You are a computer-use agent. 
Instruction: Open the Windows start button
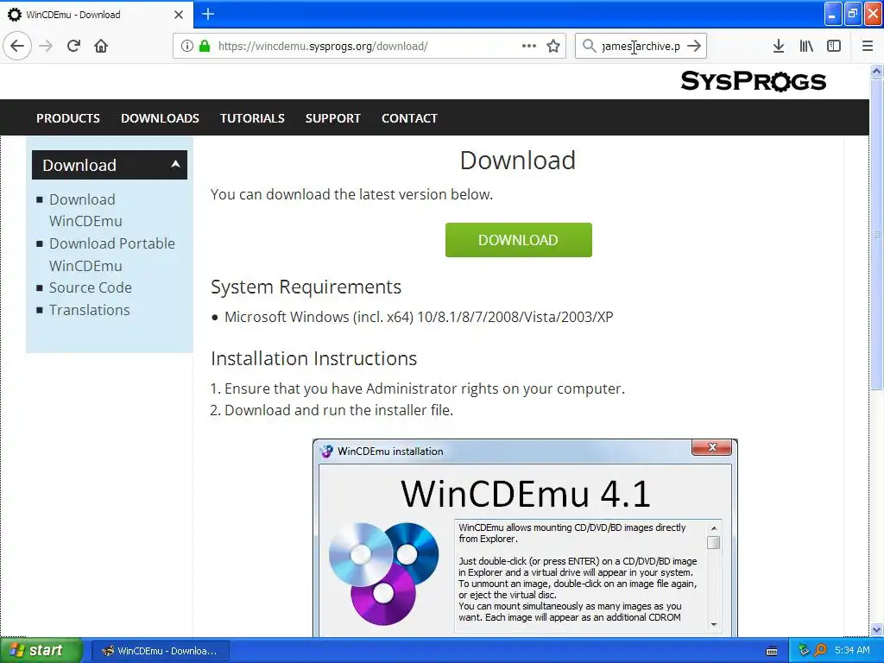(x=41, y=650)
